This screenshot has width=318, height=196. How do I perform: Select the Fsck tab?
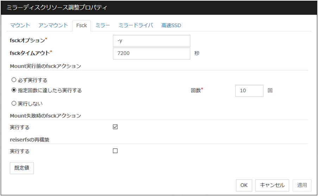coord(82,26)
